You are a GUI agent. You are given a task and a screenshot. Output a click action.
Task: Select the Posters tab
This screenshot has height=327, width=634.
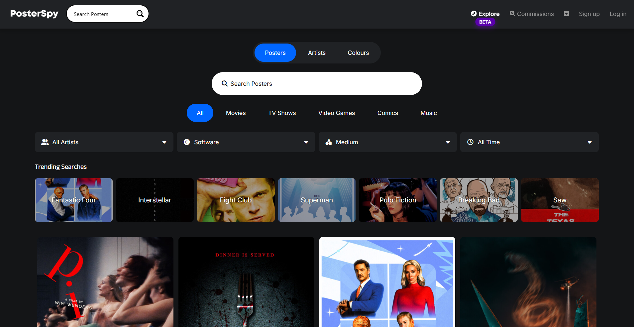pyautogui.click(x=275, y=53)
